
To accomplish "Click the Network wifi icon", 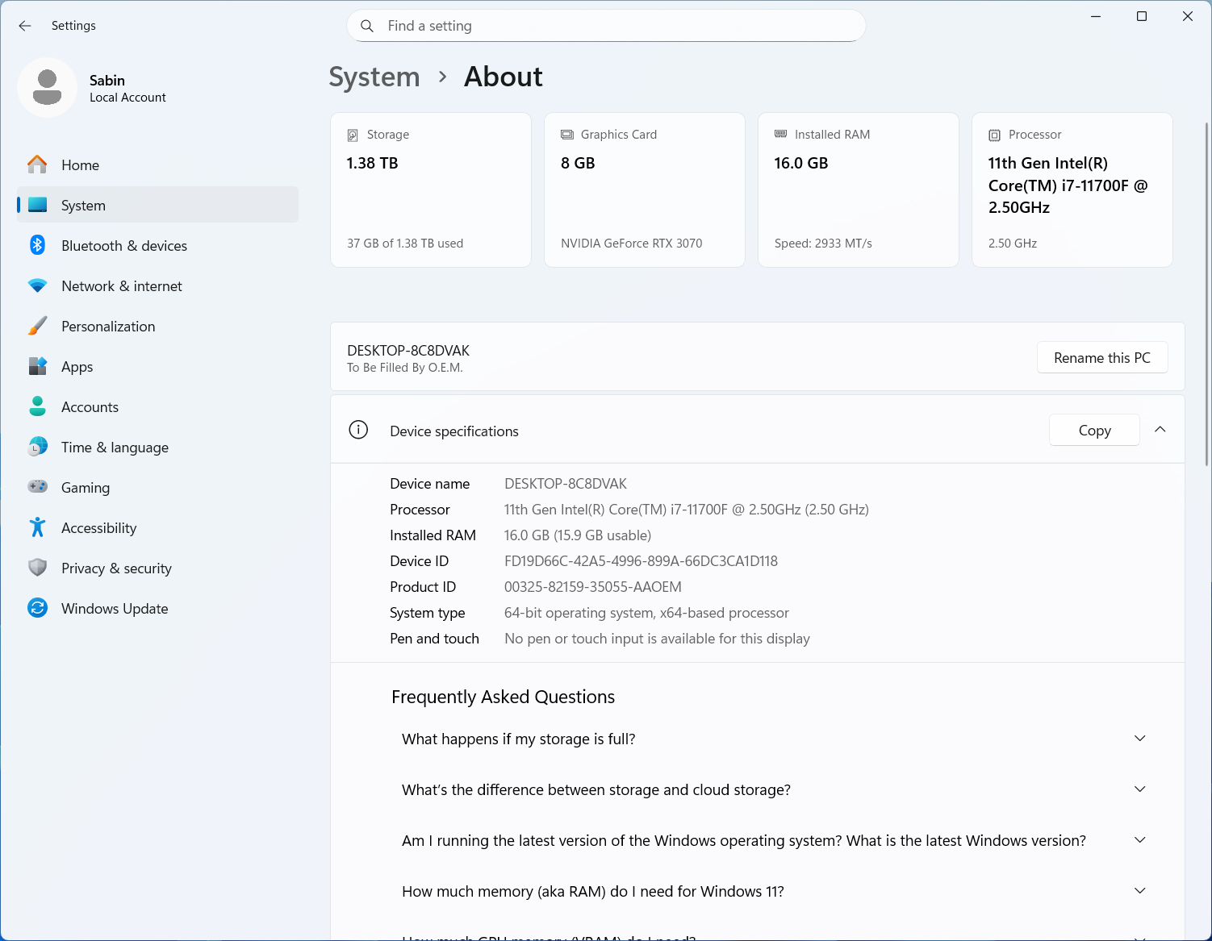I will pos(37,285).
